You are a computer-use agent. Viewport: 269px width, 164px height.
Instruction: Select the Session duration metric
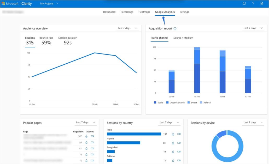click(x=68, y=41)
